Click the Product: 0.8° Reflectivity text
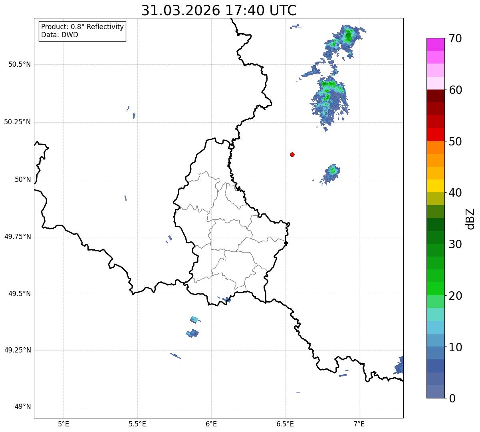Screen dimensions: 480x432 [83, 27]
